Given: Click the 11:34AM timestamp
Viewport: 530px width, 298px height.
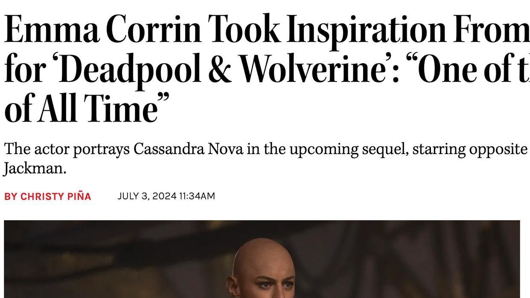Looking at the screenshot, I should (x=197, y=196).
